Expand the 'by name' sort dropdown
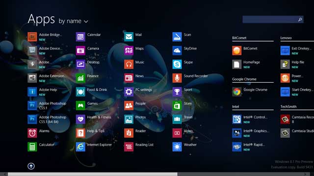Screen dimensions: 314x176 (73, 21)
